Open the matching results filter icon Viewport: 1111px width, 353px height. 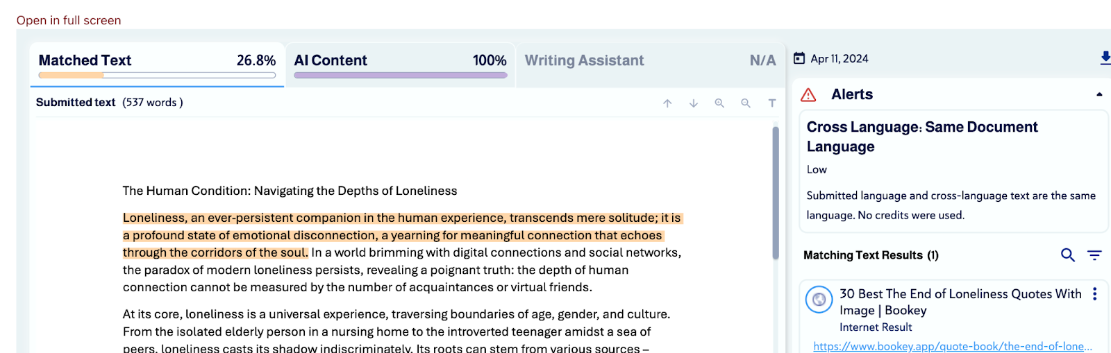click(1094, 255)
